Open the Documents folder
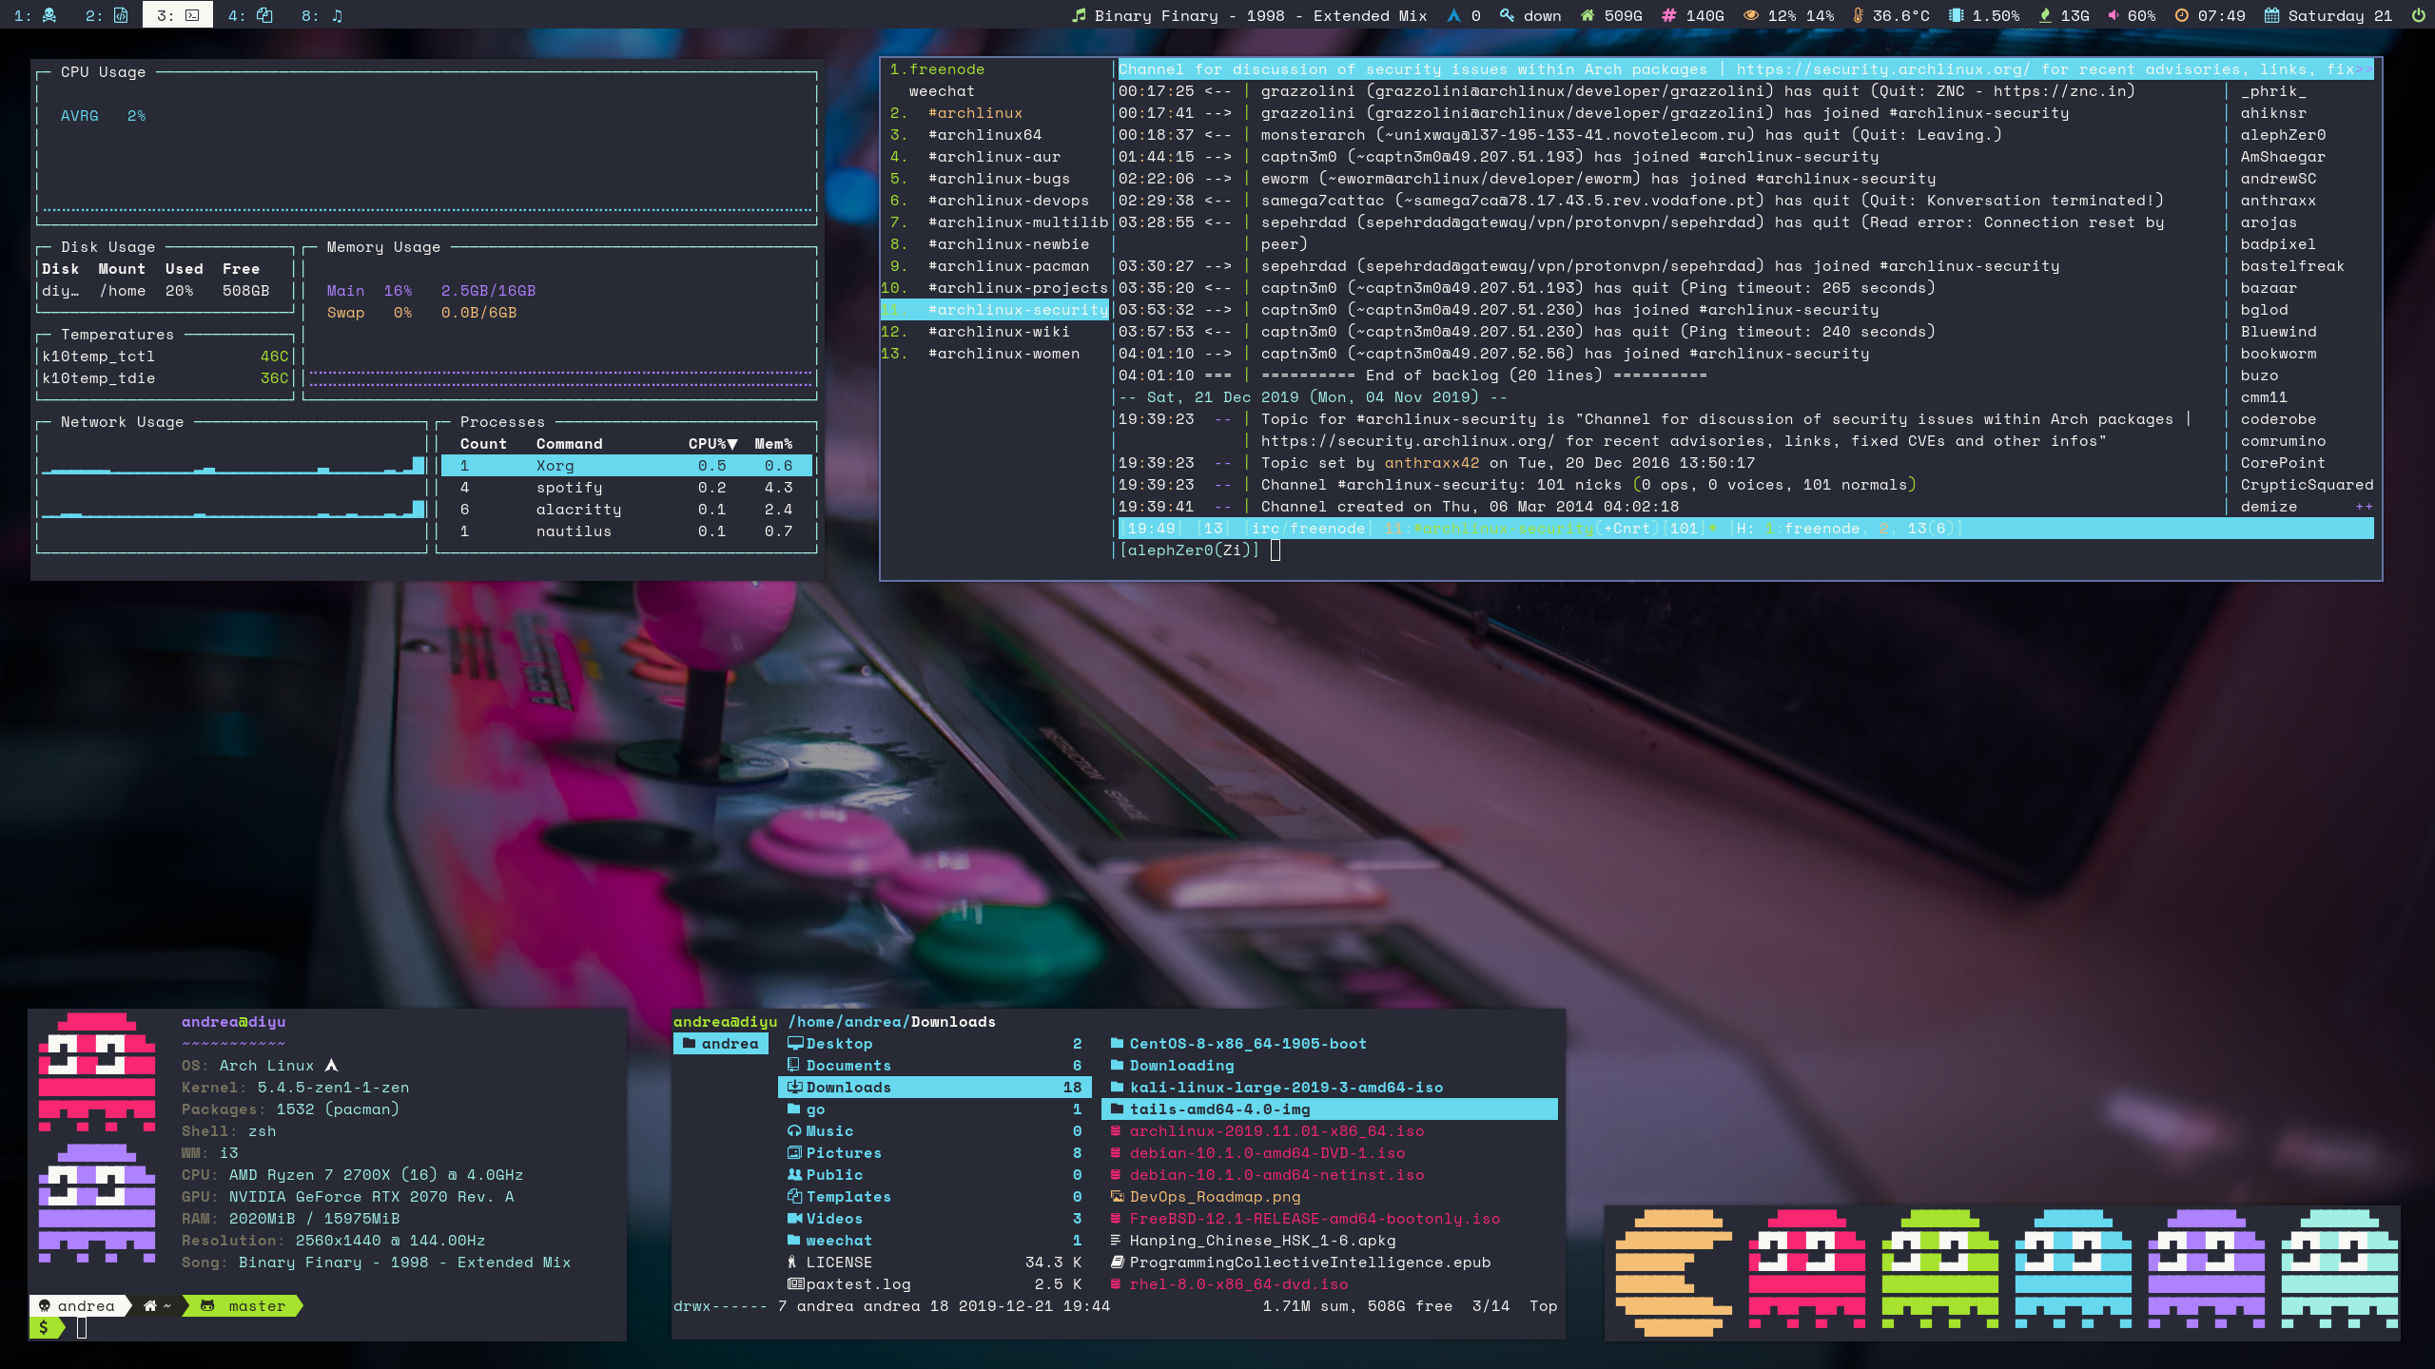Viewport: 2435px width, 1369px height. click(x=847, y=1065)
